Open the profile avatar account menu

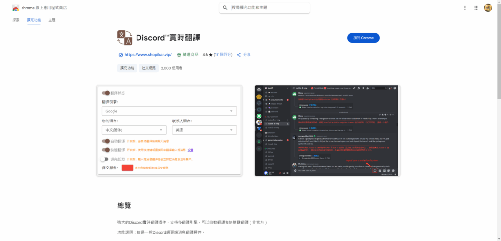coord(488,8)
